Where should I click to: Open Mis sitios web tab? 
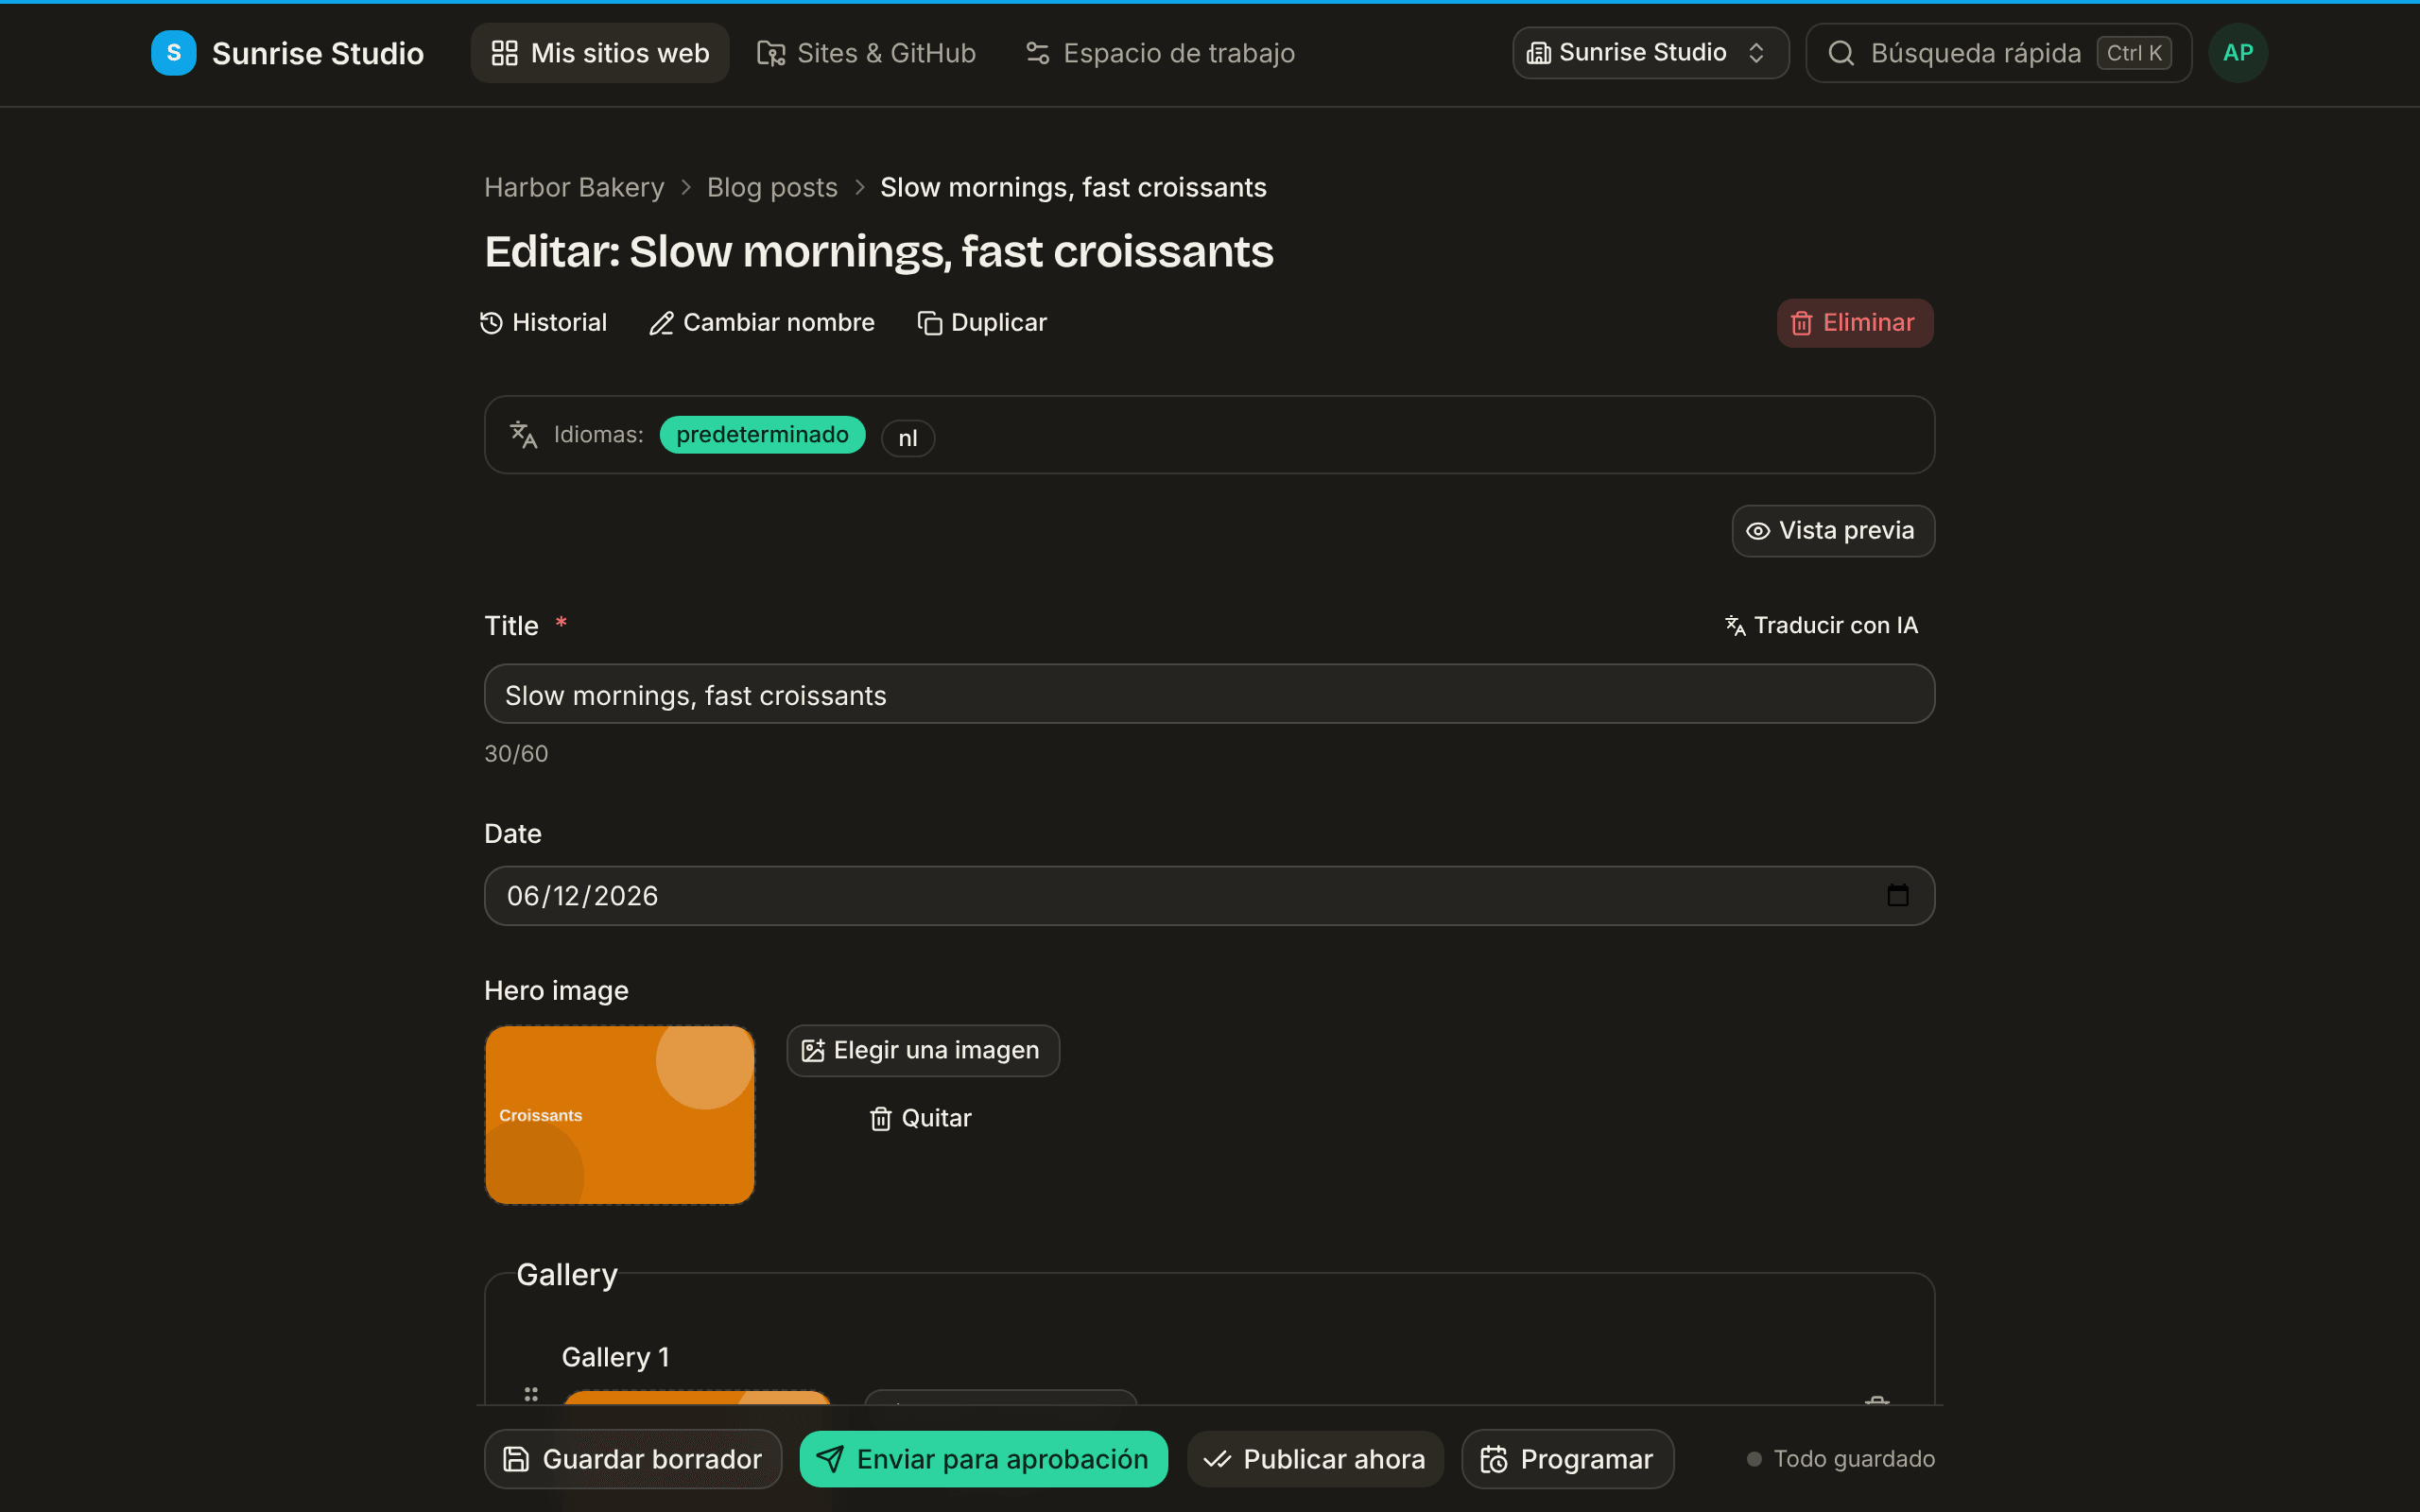(x=600, y=53)
